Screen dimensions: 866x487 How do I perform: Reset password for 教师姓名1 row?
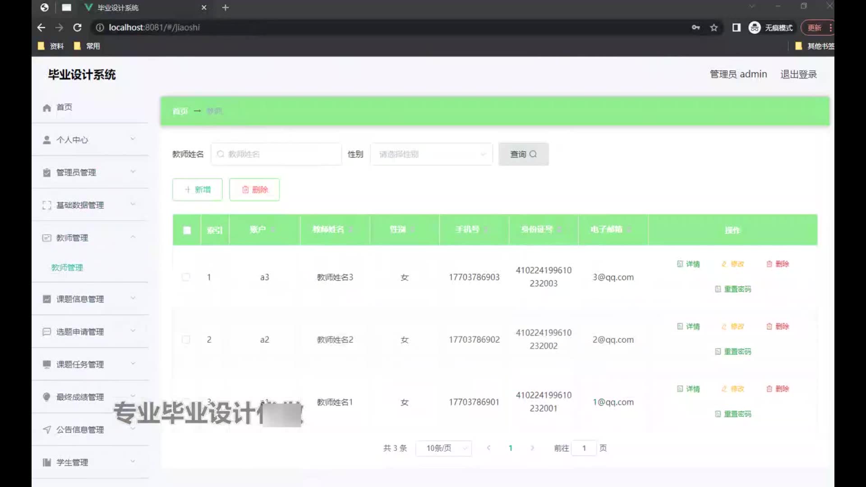click(x=733, y=414)
